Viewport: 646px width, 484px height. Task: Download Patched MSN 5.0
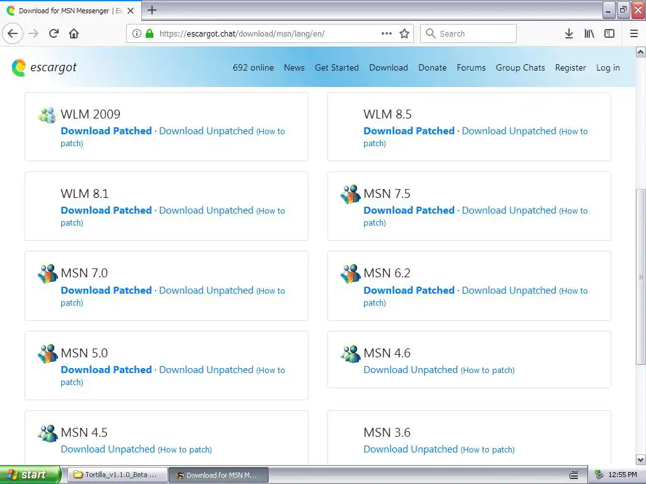click(106, 369)
